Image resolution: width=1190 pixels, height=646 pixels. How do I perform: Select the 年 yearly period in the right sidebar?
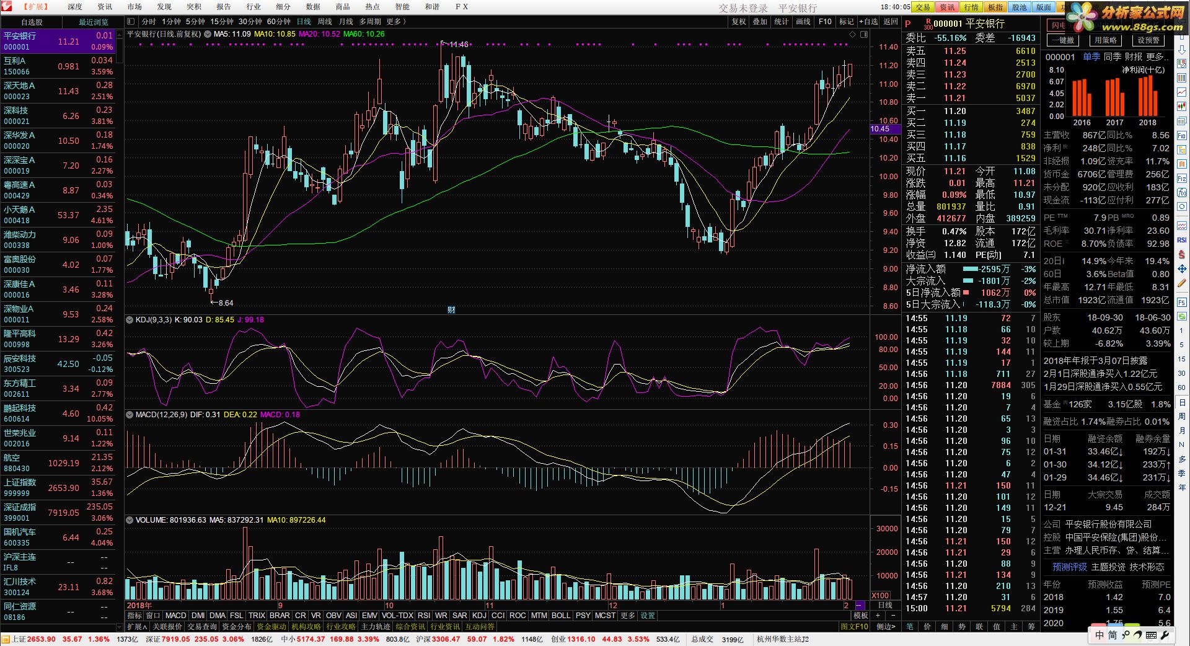point(1182,487)
